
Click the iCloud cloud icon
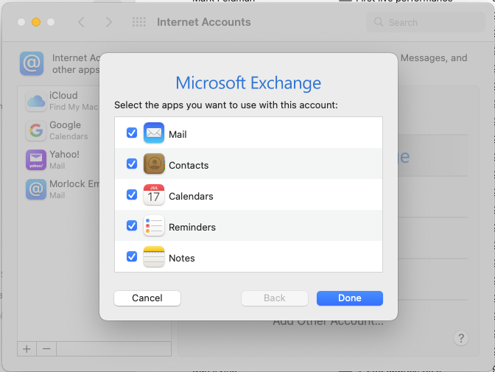point(36,101)
